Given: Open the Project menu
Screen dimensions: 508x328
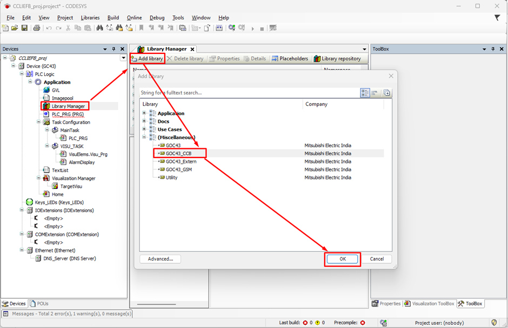Looking at the screenshot, I should click(65, 18).
